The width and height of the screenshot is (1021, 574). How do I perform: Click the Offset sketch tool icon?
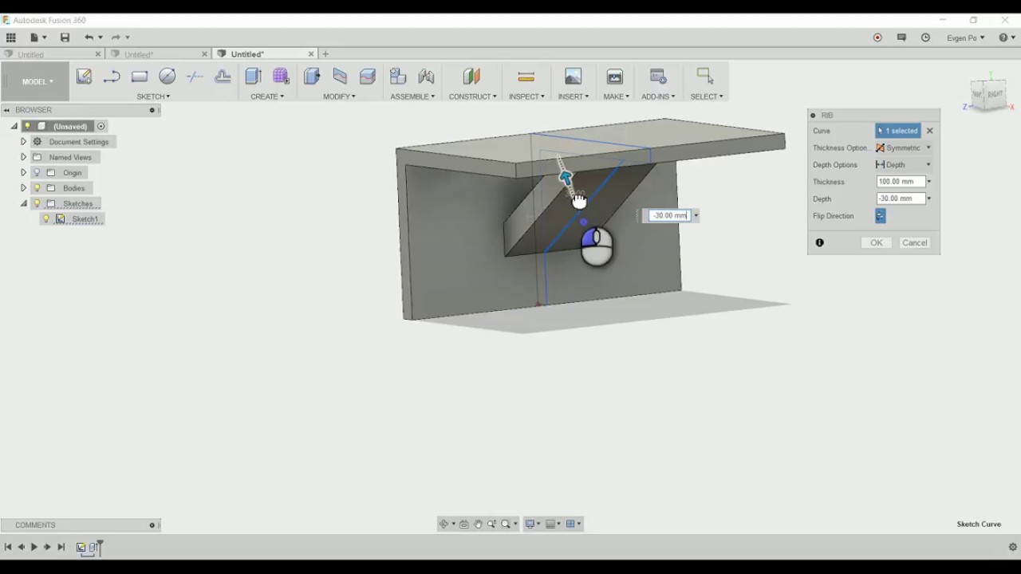[x=223, y=77]
